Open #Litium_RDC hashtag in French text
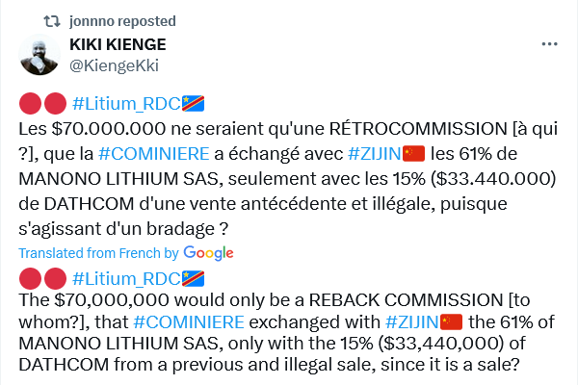 126,104
